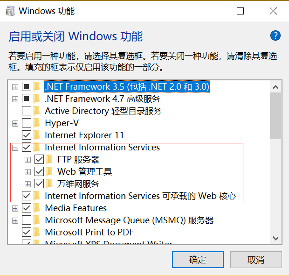
Task: Uncheck the Internet Explorer 11 checkbox
Action: [x=27, y=135]
